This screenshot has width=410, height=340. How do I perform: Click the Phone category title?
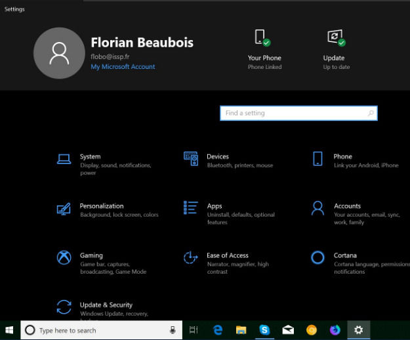[x=343, y=157]
